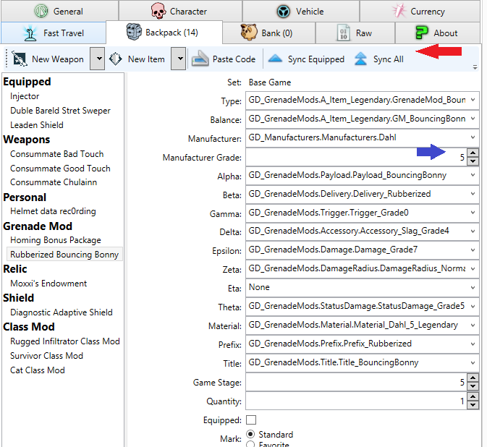Click Sync Equipped label
The height and width of the screenshot is (447, 487).
click(x=316, y=59)
